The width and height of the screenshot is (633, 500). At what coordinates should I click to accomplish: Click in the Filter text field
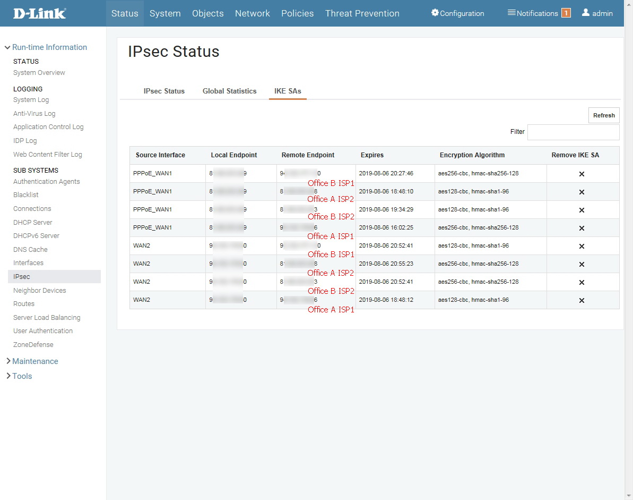[x=573, y=132]
